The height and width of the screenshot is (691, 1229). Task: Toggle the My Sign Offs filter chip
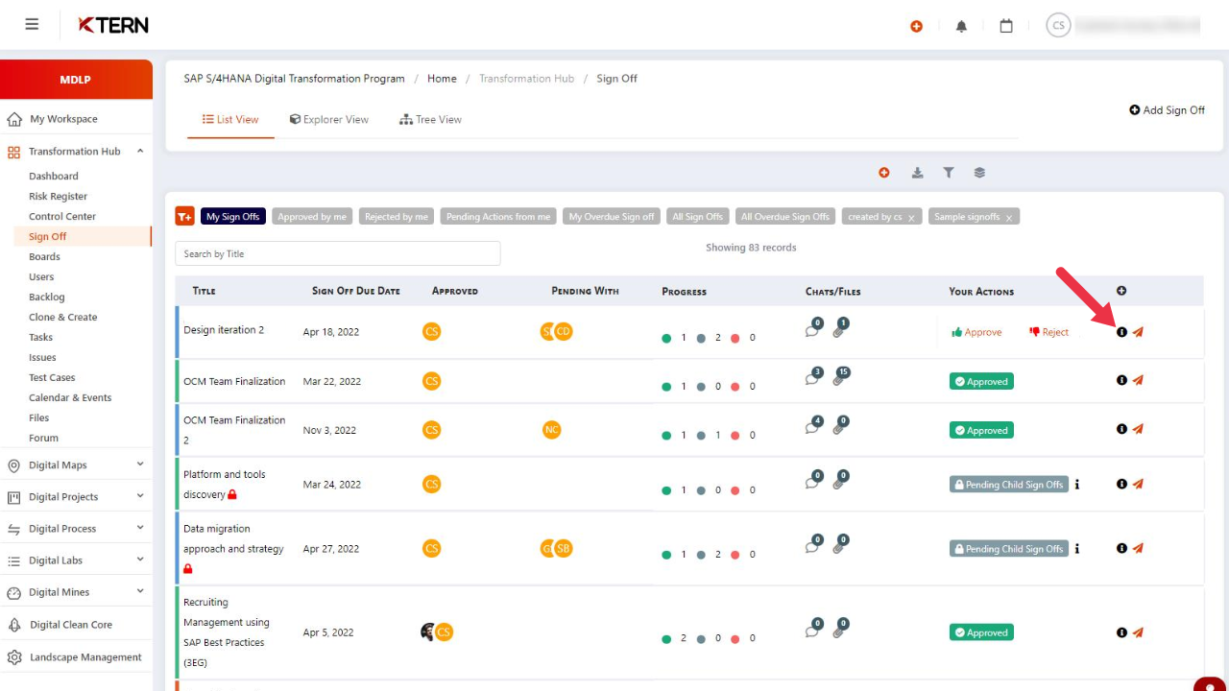pos(233,217)
